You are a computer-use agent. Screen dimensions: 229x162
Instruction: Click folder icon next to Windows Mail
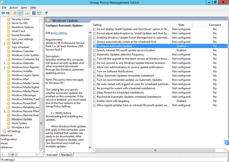point(8,79)
